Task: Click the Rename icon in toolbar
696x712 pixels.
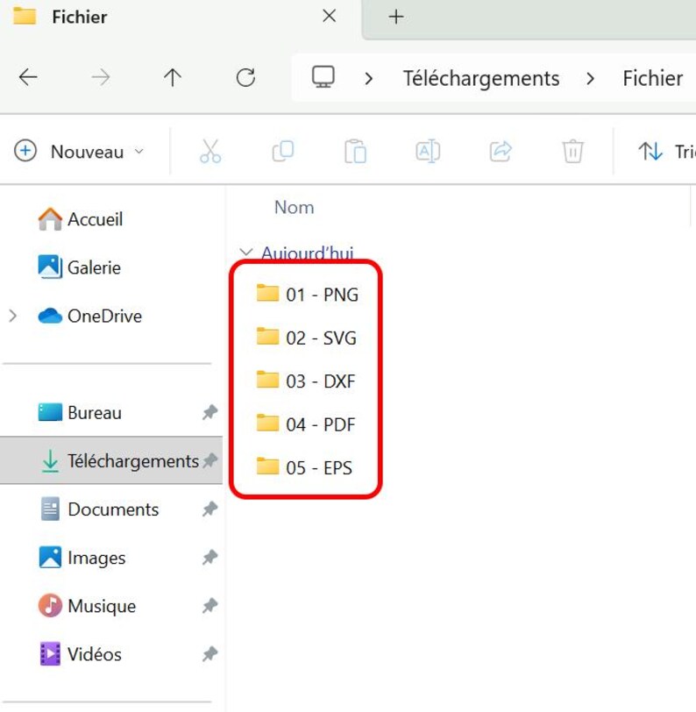Action: click(x=428, y=151)
